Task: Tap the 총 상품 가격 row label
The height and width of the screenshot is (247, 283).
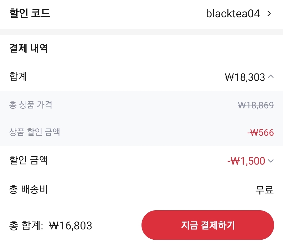Action: [x=31, y=105]
